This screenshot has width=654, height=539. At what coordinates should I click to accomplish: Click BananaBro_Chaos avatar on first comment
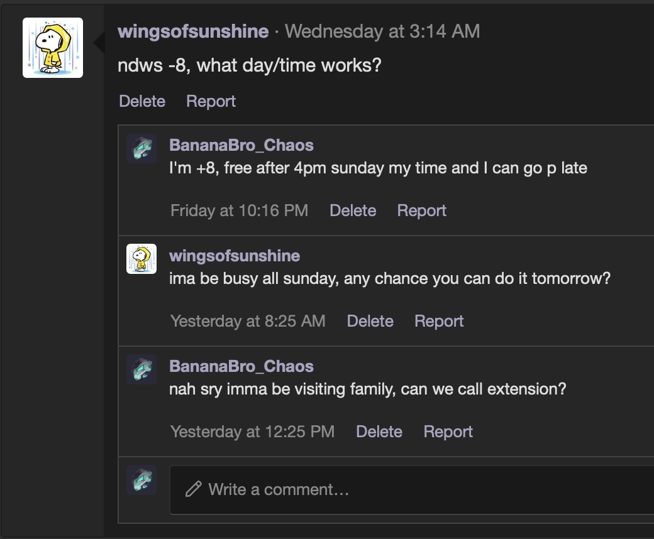(141, 149)
